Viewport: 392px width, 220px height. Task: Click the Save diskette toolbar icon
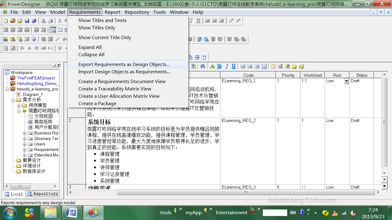point(27,21)
